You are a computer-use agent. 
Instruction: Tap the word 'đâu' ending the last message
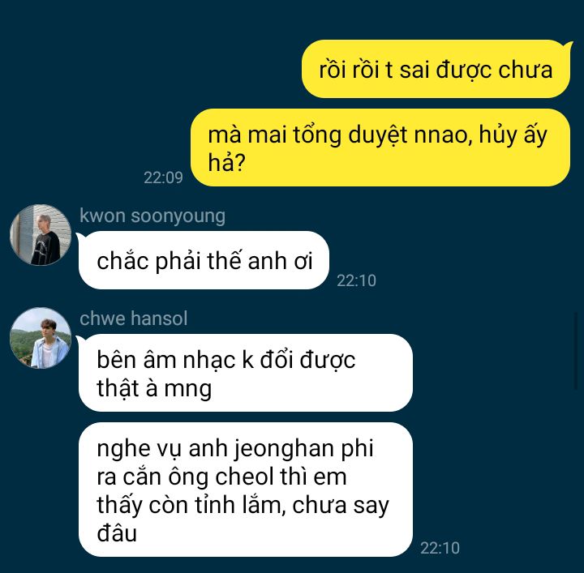click(117, 533)
